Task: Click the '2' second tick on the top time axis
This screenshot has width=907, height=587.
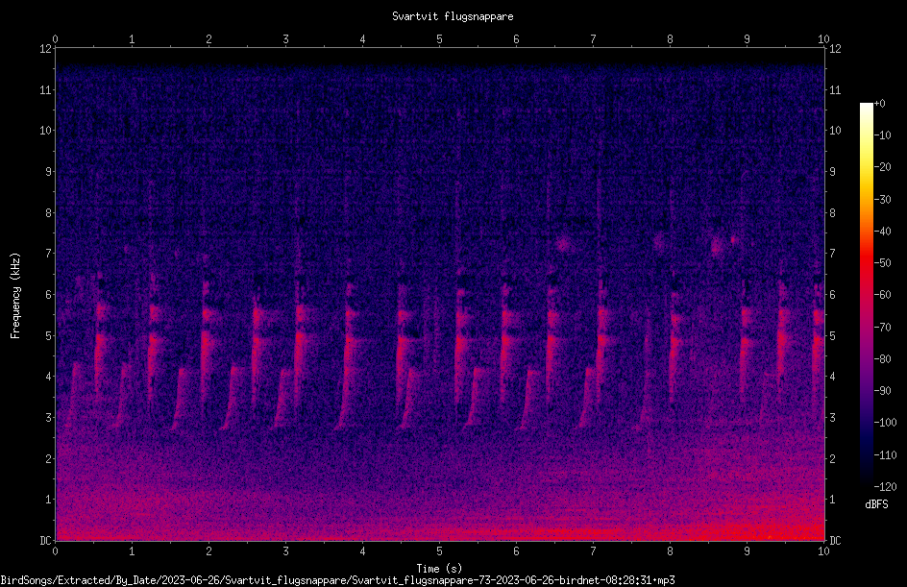Action: coord(208,39)
